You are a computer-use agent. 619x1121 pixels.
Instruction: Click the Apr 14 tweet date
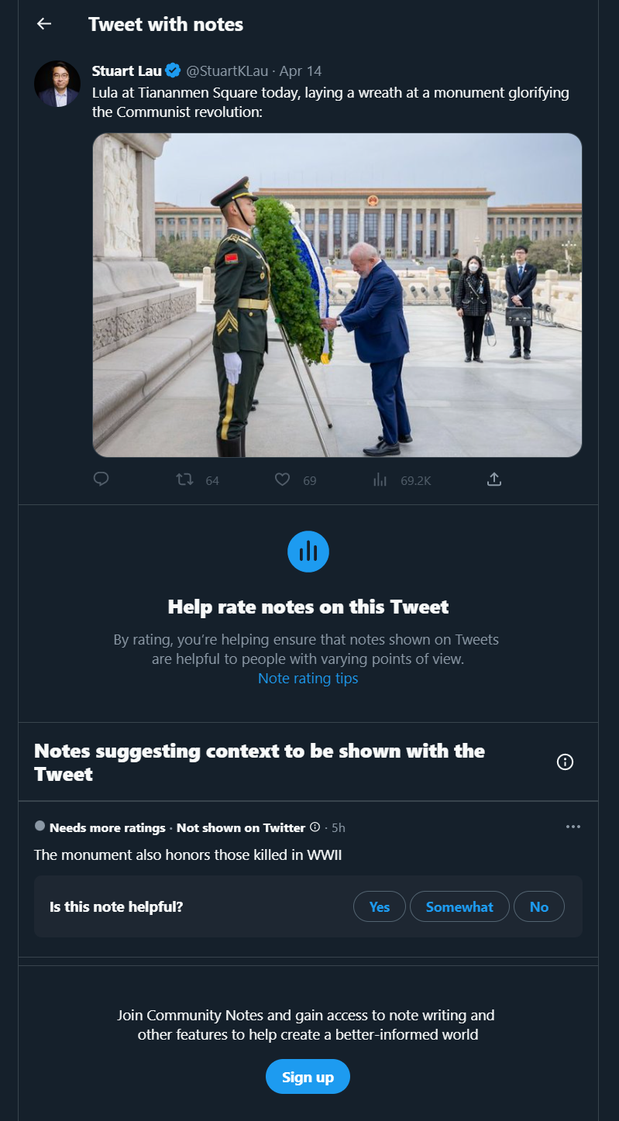(x=301, y=71)
